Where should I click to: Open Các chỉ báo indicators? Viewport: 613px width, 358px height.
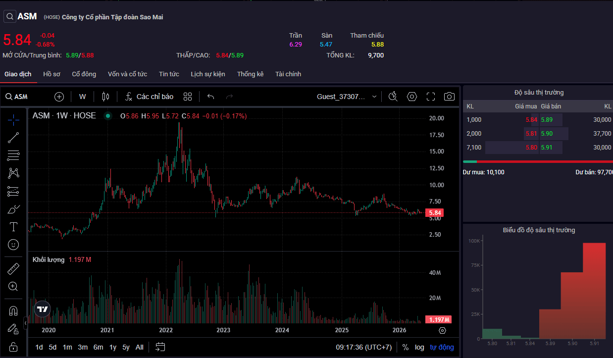coord(149,97)
